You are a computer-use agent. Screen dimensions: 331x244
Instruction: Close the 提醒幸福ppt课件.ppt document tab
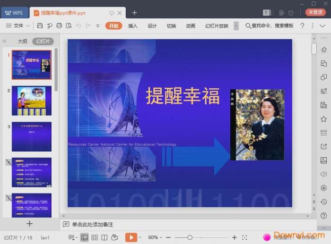tap(120, 13)
